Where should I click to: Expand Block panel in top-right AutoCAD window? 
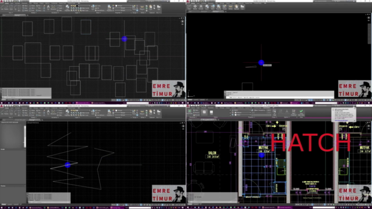213,7
